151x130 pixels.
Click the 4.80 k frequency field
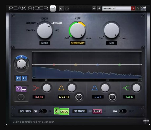[129, 97]
